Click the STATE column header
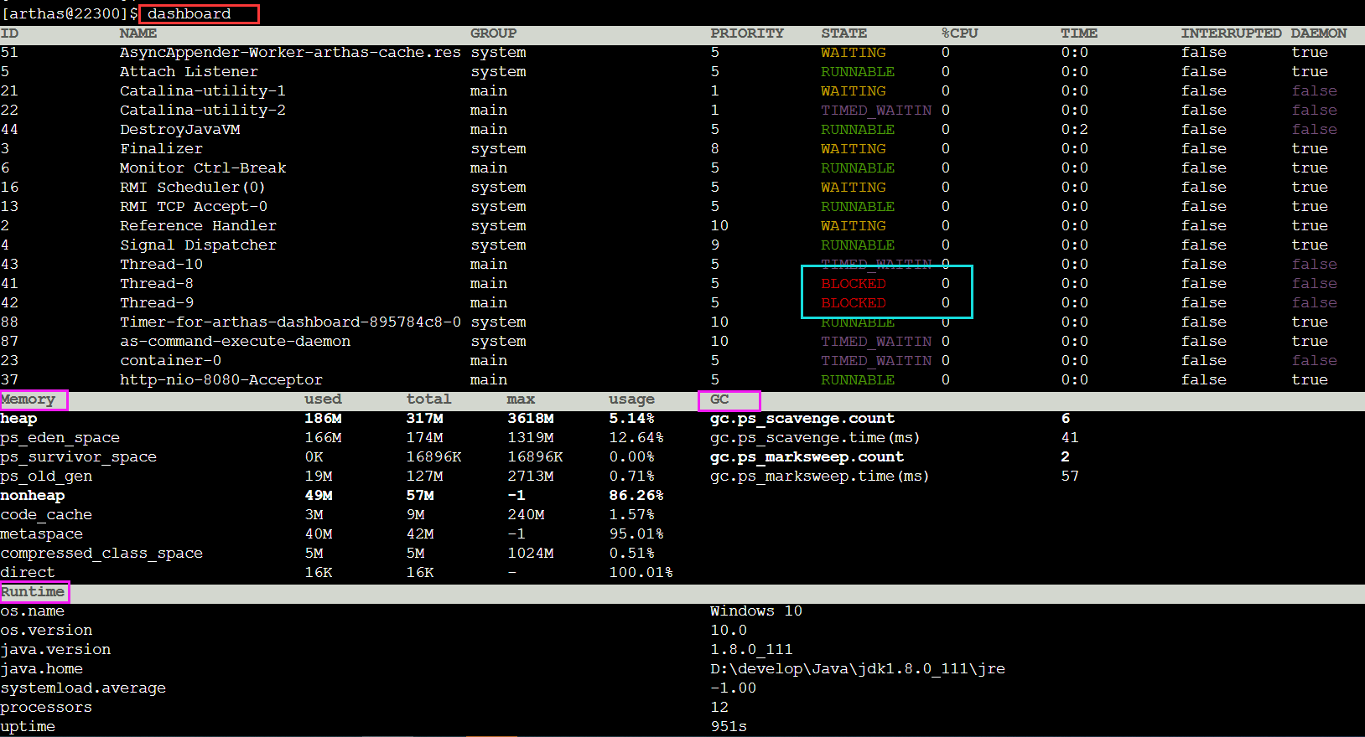This screenshot has width=1365, height=737. coord(843,33)
